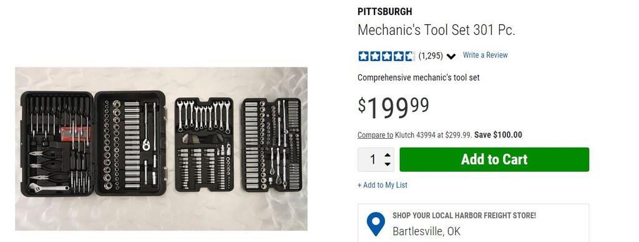
Task: Add the tool set to cart
Action: click(x=494, y=160)
